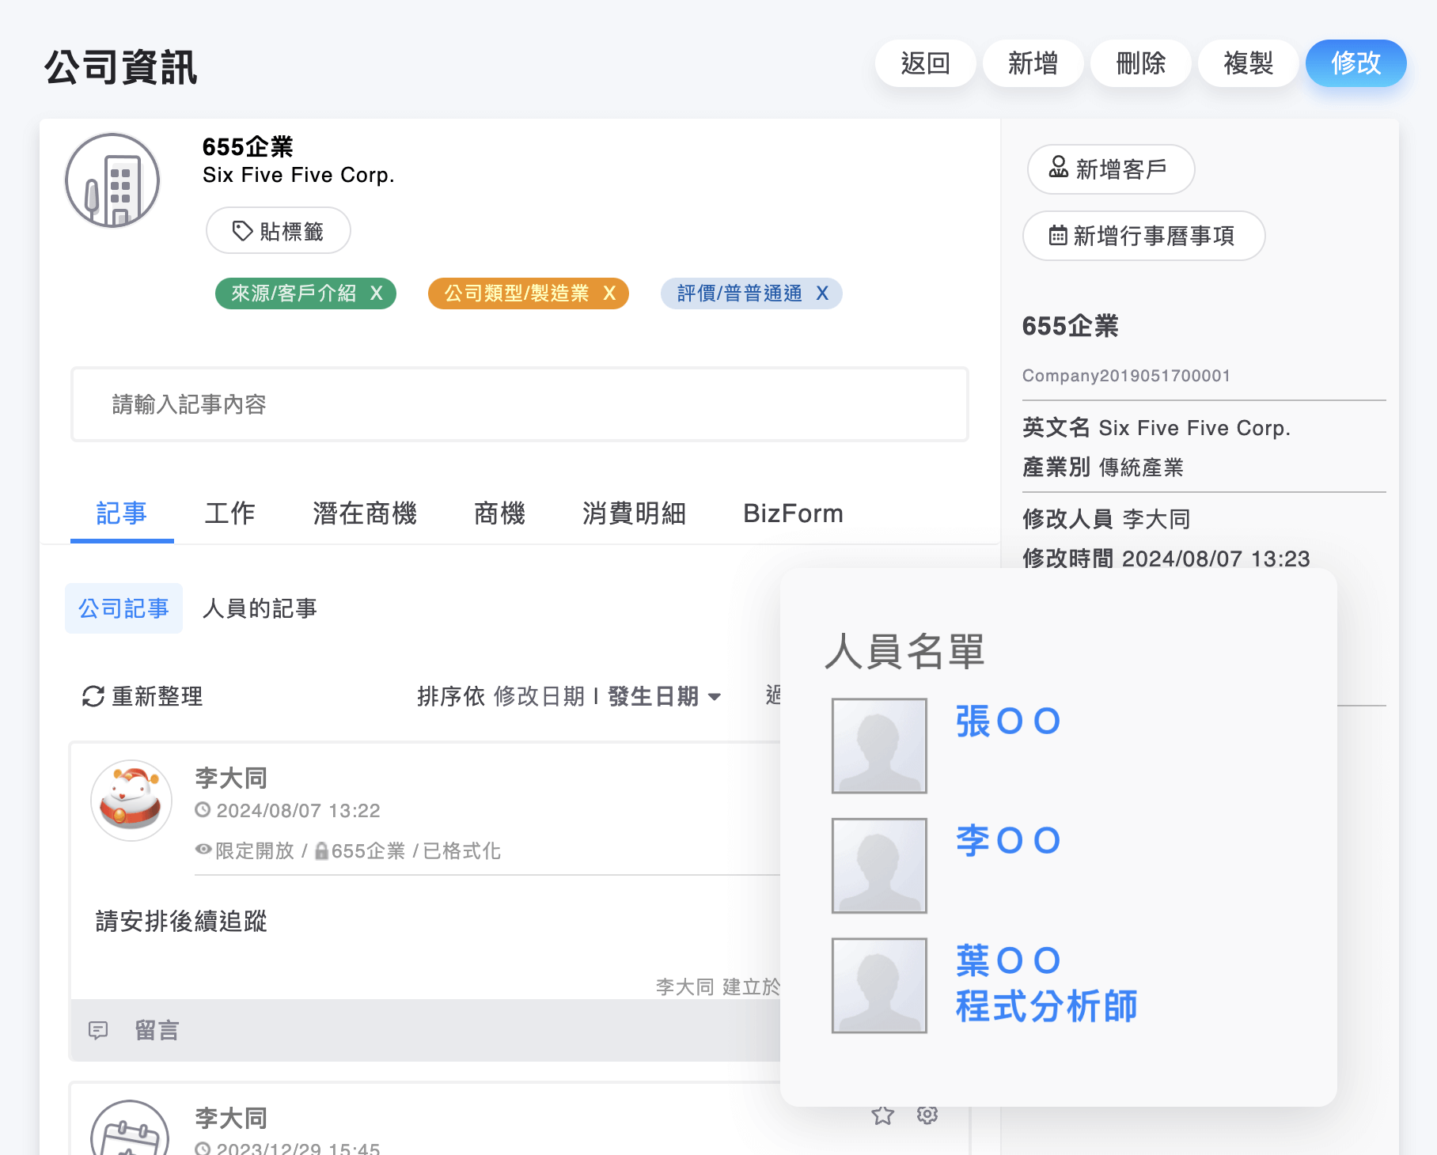The image size is (1437, 1155).
Task: Expand the 發生日期 sort dropdown arrow
Action: (715, 697)
